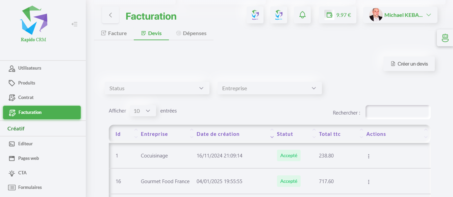Expand the Michael KEBA user menu chevron
Viewport: 453px width, 197px height.
pyautogui.click(x=429, y=15)
